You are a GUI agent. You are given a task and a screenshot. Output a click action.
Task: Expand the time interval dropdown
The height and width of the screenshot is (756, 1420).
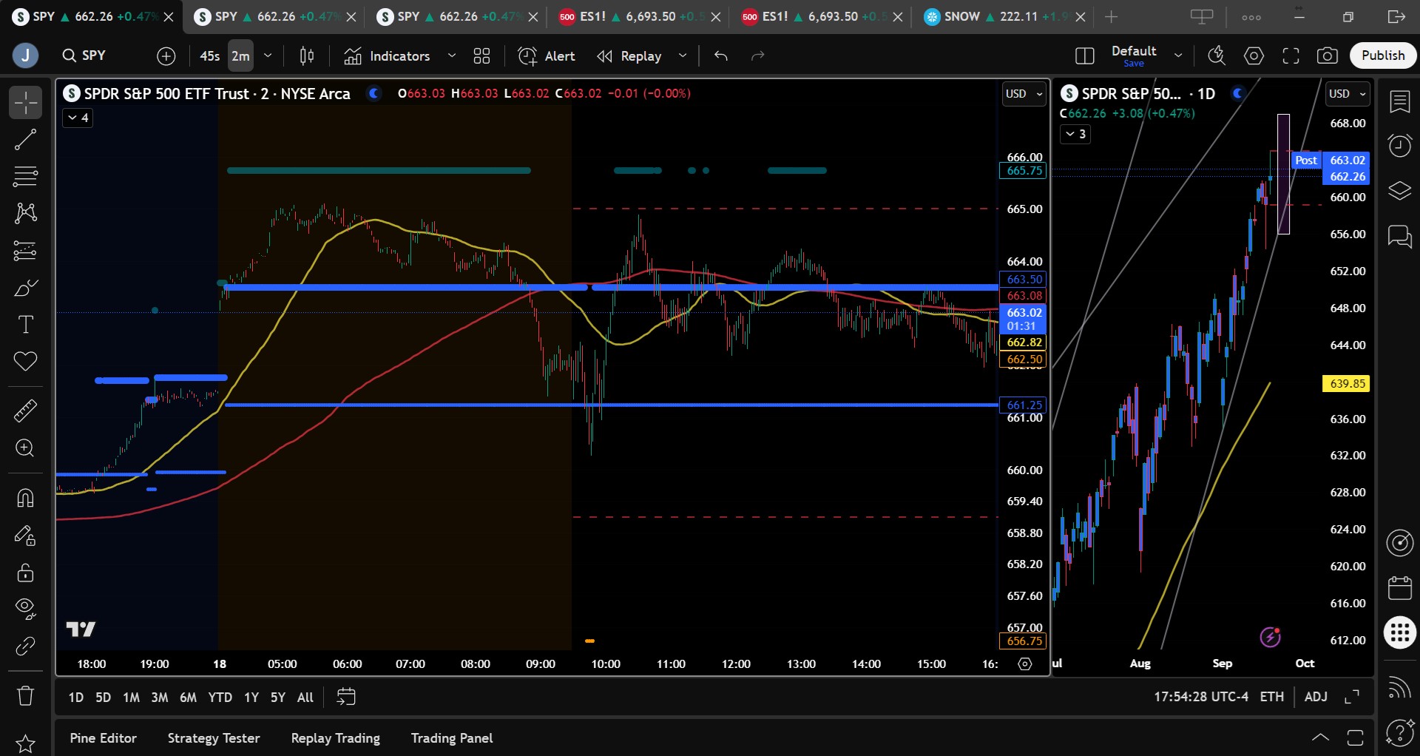[x=268, y=55]
